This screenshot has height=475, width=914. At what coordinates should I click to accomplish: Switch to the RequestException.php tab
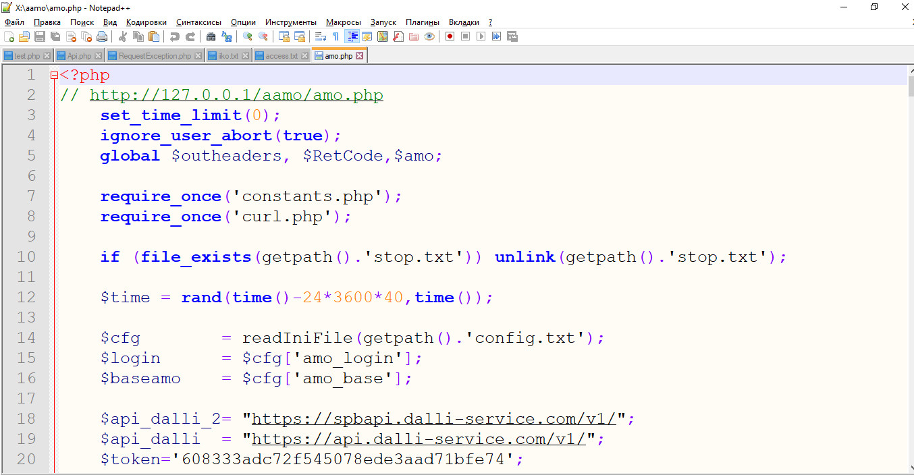155,56
